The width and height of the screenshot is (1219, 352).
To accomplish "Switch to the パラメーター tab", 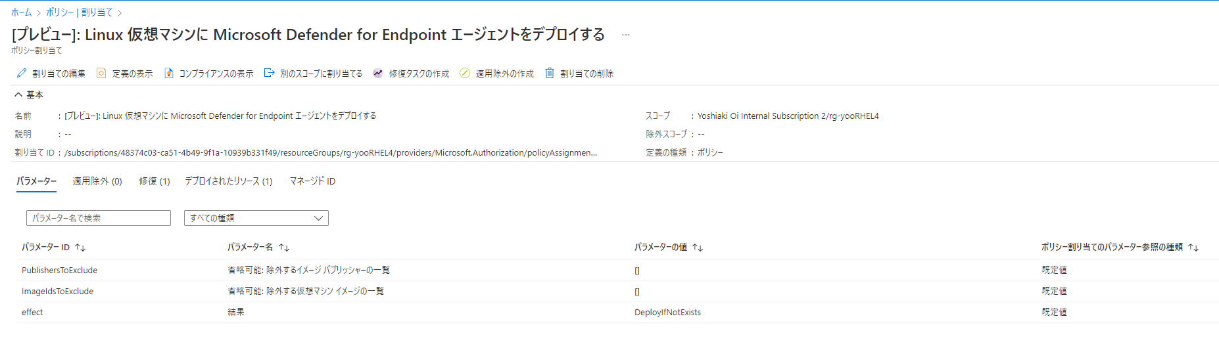I will tap(36, 181).
